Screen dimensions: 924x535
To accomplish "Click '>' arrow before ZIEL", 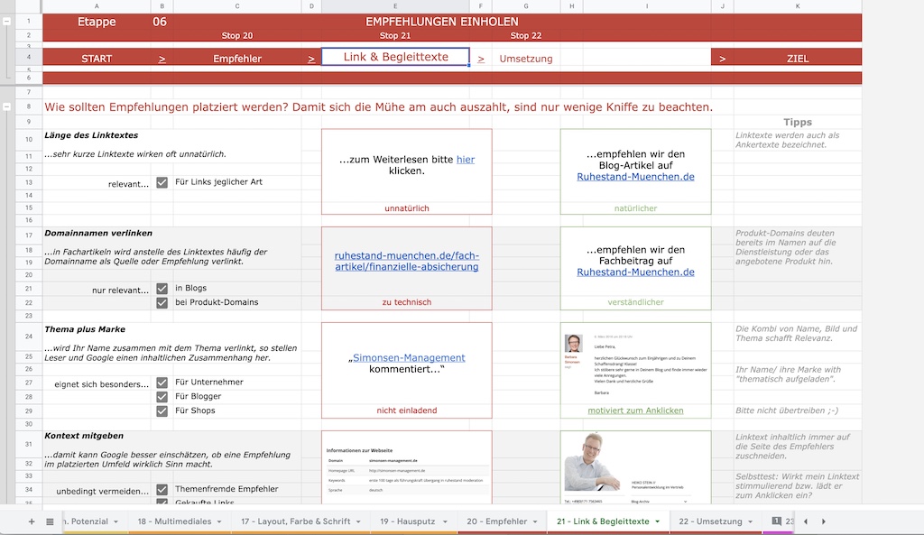I will [x=723, y=59].
